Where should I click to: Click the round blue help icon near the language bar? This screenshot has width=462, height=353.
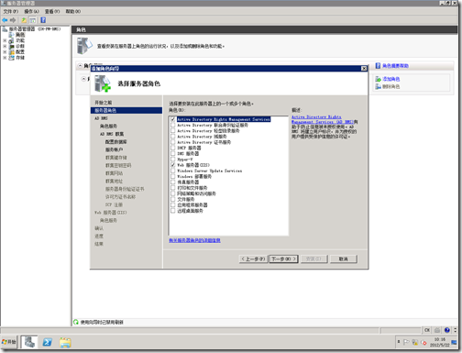(447, 330)
